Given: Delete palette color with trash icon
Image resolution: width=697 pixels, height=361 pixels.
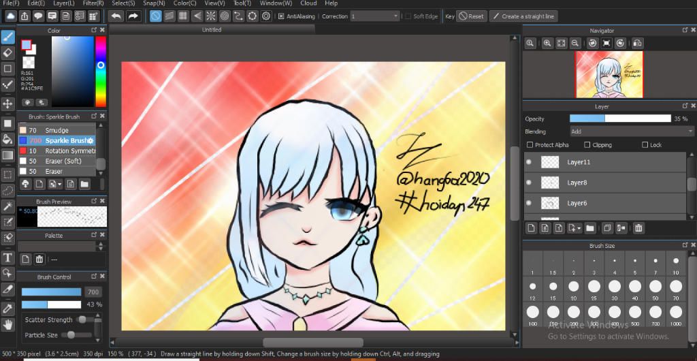Looking at the screenshot, I should [39, 260].
